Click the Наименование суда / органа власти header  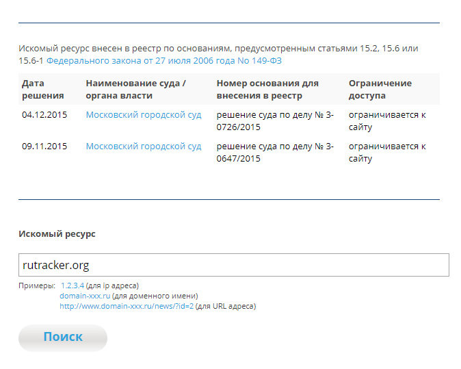(136, 90)
